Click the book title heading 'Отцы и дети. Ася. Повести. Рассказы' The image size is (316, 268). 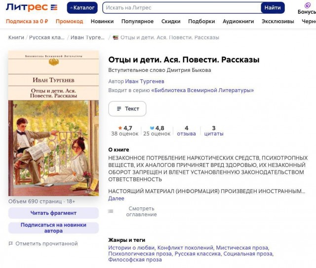point(184,60)
